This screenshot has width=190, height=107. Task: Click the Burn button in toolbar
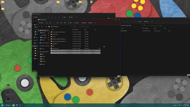point(91,23)
